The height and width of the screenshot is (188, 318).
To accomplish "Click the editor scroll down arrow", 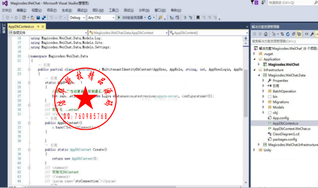I will click(x=246, y=183).
